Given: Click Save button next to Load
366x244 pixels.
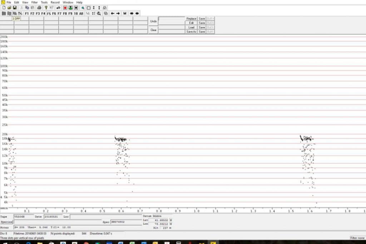Looking at the screenshot, I should (x=202, y=27).
